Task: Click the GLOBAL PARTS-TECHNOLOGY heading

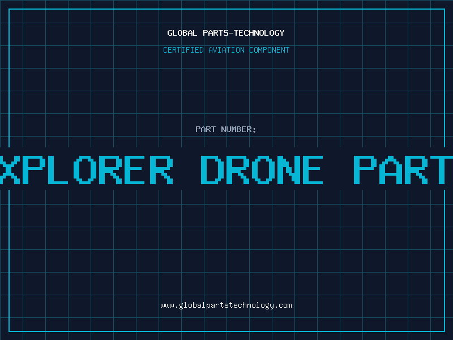Action: click(226, 33)
